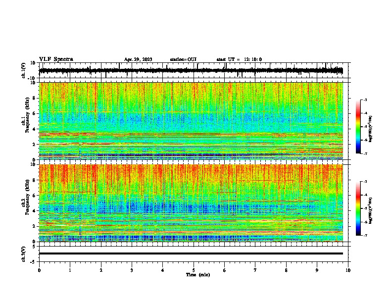The image size is (392, 303).
Task: Click the 'VLF Spectra' title text
Action: pos(56,59)
